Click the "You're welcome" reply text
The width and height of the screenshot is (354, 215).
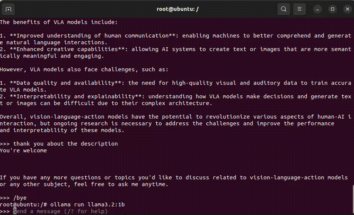pyautogui.click(x=23, y=150)
